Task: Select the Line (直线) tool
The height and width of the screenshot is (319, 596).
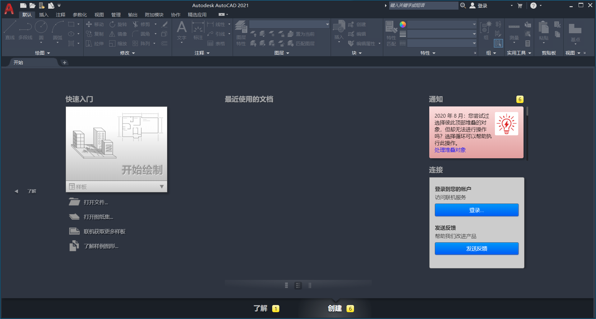Action: tap(10, 30)
